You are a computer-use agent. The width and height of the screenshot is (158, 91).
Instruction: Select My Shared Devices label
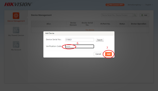16,35
